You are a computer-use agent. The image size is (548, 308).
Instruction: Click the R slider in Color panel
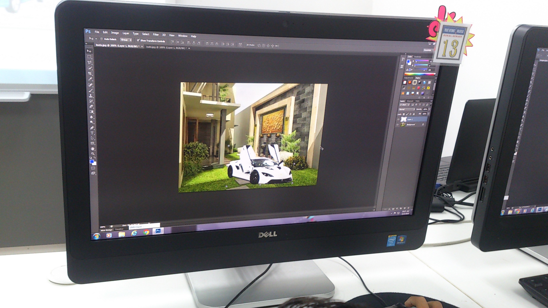(422, 60)
